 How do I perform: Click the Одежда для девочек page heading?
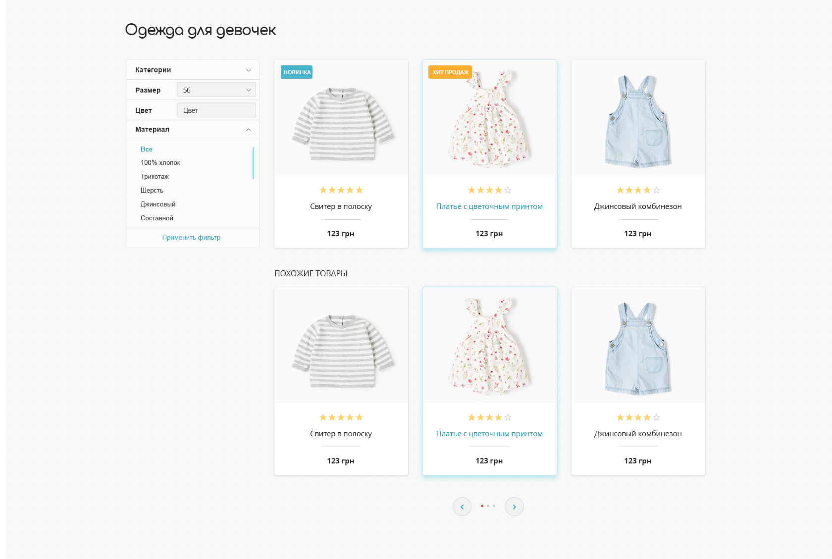pos(200,31)
